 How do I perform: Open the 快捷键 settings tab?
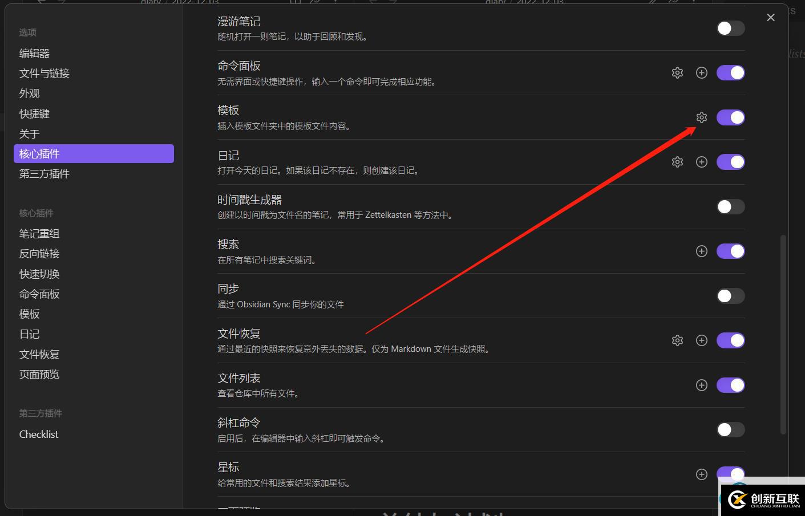(94, 114)
